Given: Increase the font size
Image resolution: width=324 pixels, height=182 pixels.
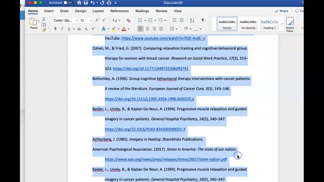Looking at the screenshot, I should click(x=97, y=20).
